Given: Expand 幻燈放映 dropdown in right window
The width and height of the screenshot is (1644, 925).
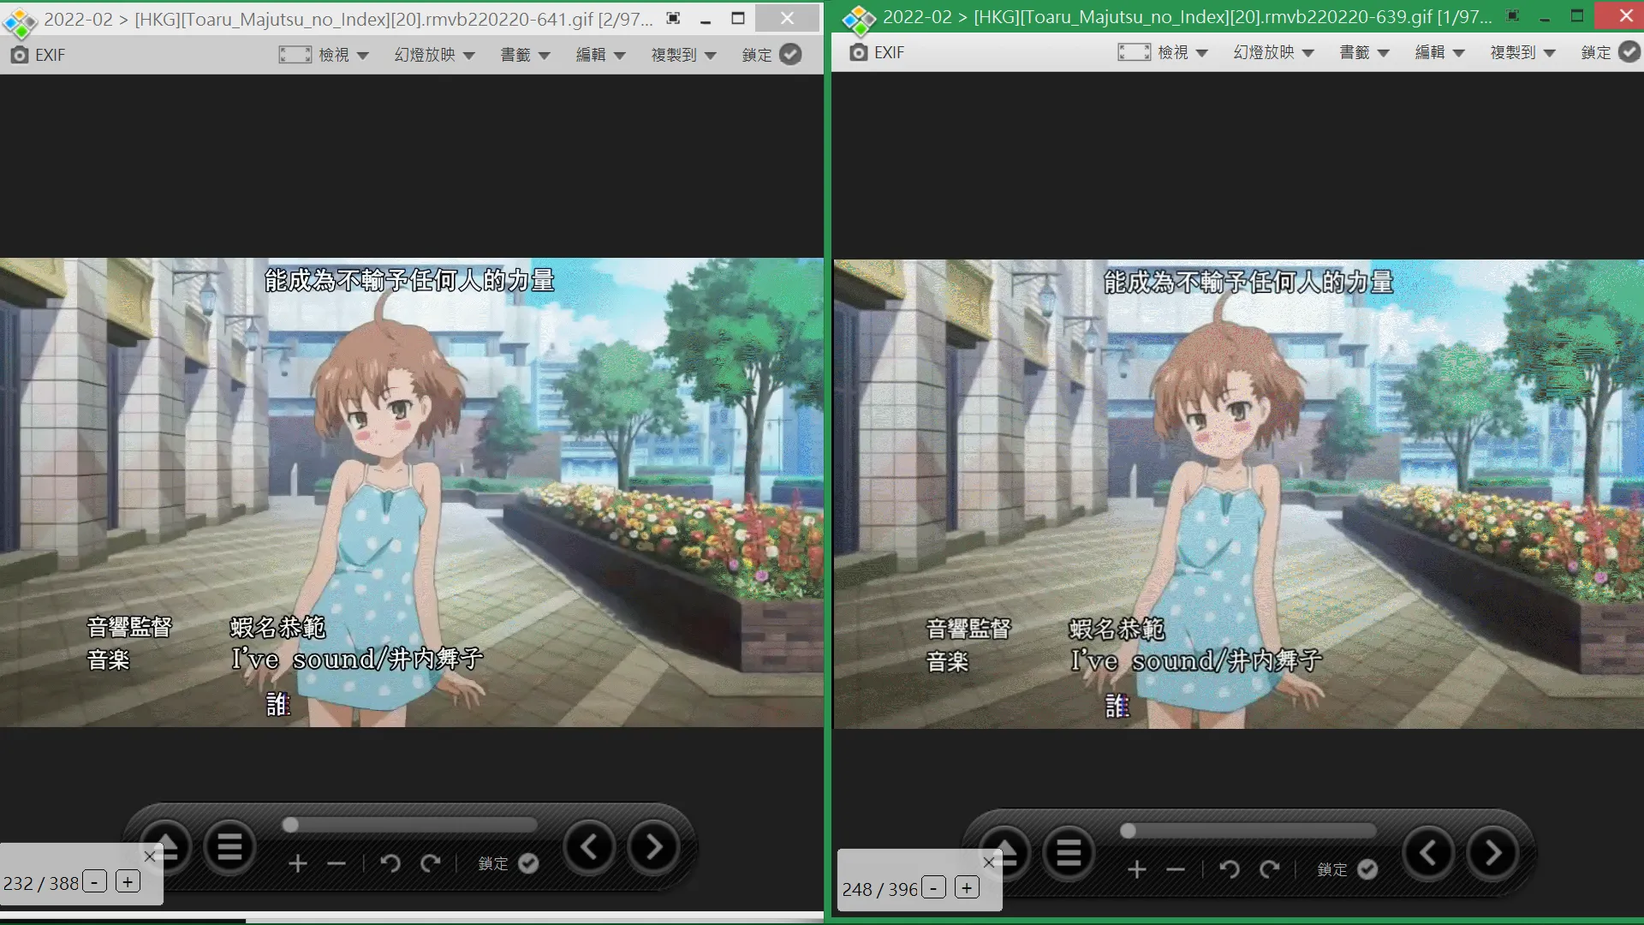Looking at the screenshot, I should coord(1273,52).
